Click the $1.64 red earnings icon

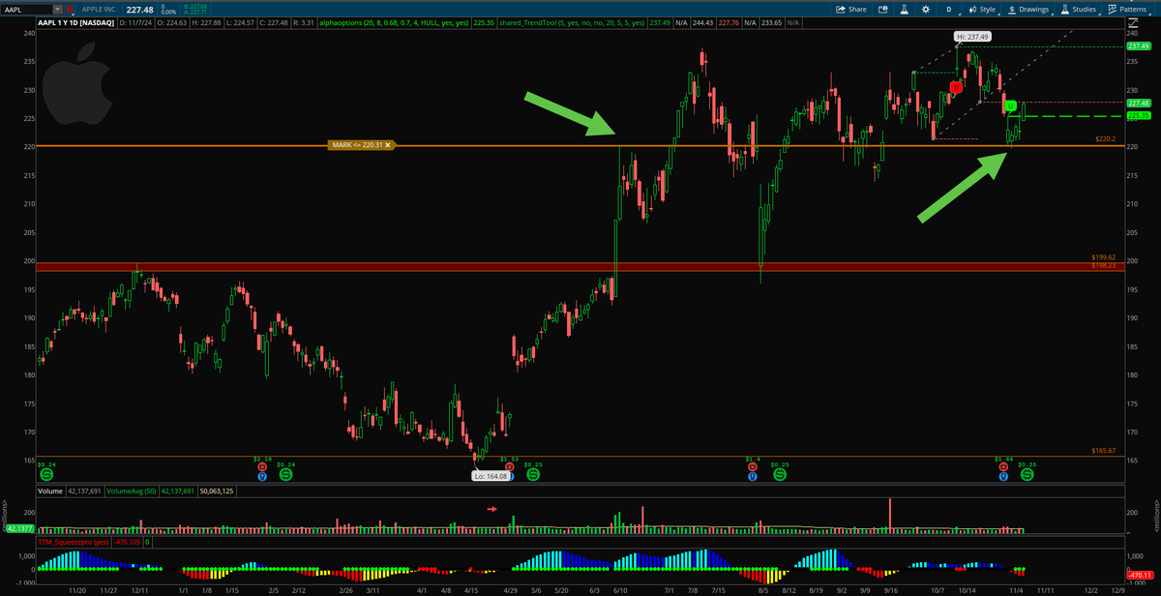click(1004, 466)
